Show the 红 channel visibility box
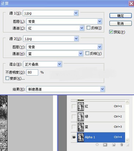This screenshot has width=134, height=151. pyautogui.click(x=74, y=106)
